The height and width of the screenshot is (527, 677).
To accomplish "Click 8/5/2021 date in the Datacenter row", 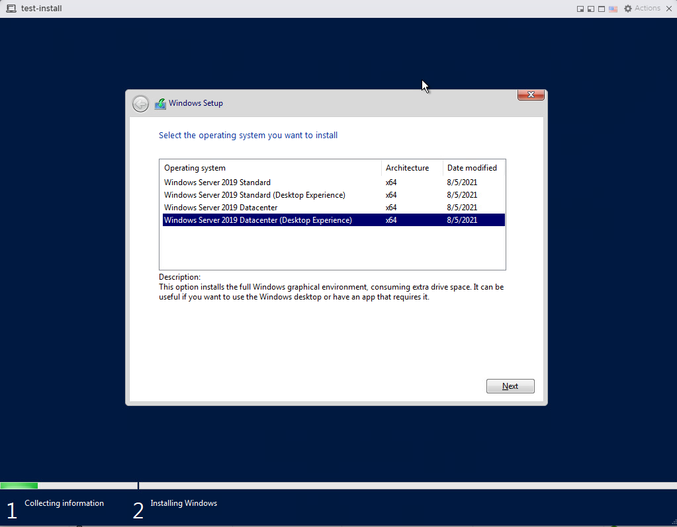I will pyautogui.click(x=462, y=208).
